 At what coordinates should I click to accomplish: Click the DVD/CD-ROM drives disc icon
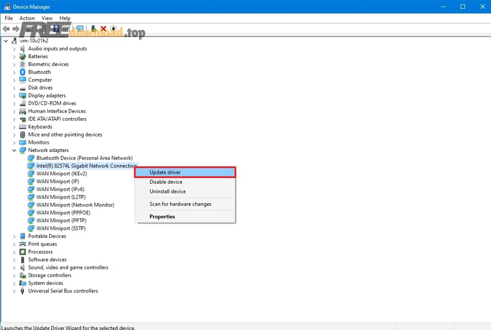pyautogui.click(x=22, y=103)
